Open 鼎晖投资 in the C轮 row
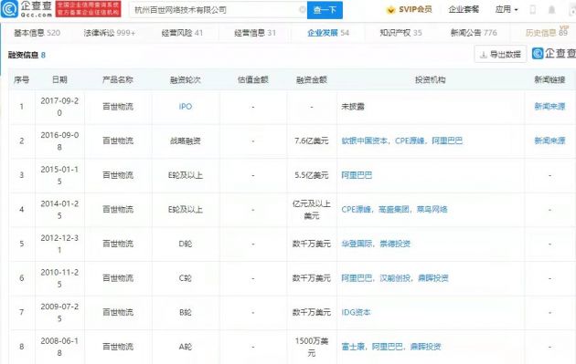 click(x=433, y=278)
